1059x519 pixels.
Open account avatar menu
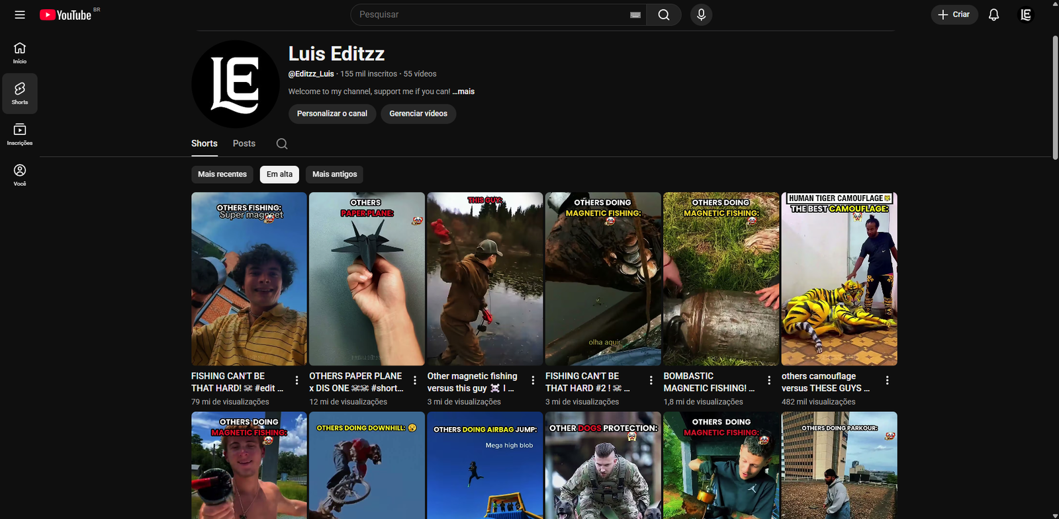[x=1025, y=15]
